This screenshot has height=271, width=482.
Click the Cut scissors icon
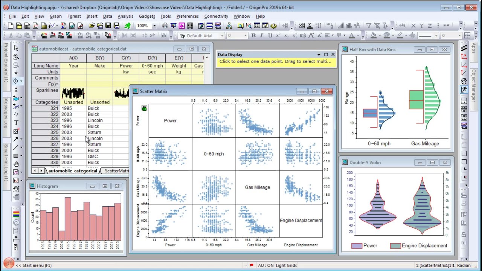[10, 36]
